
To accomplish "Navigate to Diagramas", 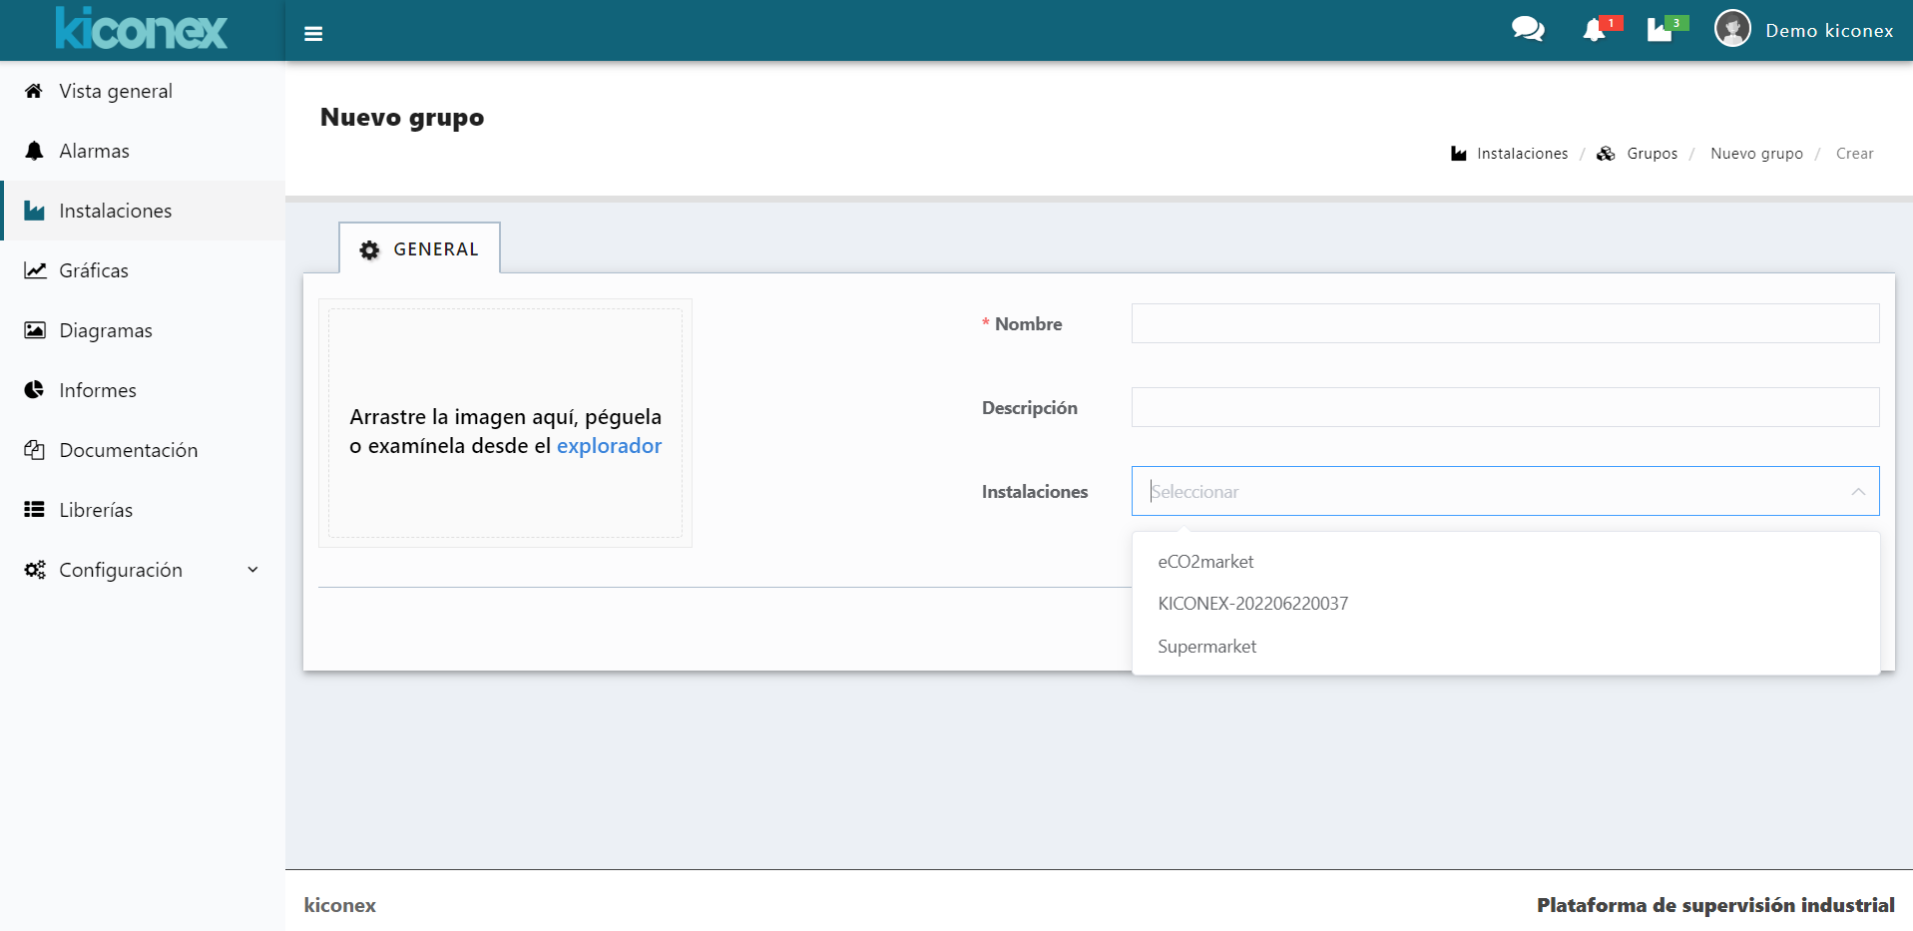I will tap(105, 330).
